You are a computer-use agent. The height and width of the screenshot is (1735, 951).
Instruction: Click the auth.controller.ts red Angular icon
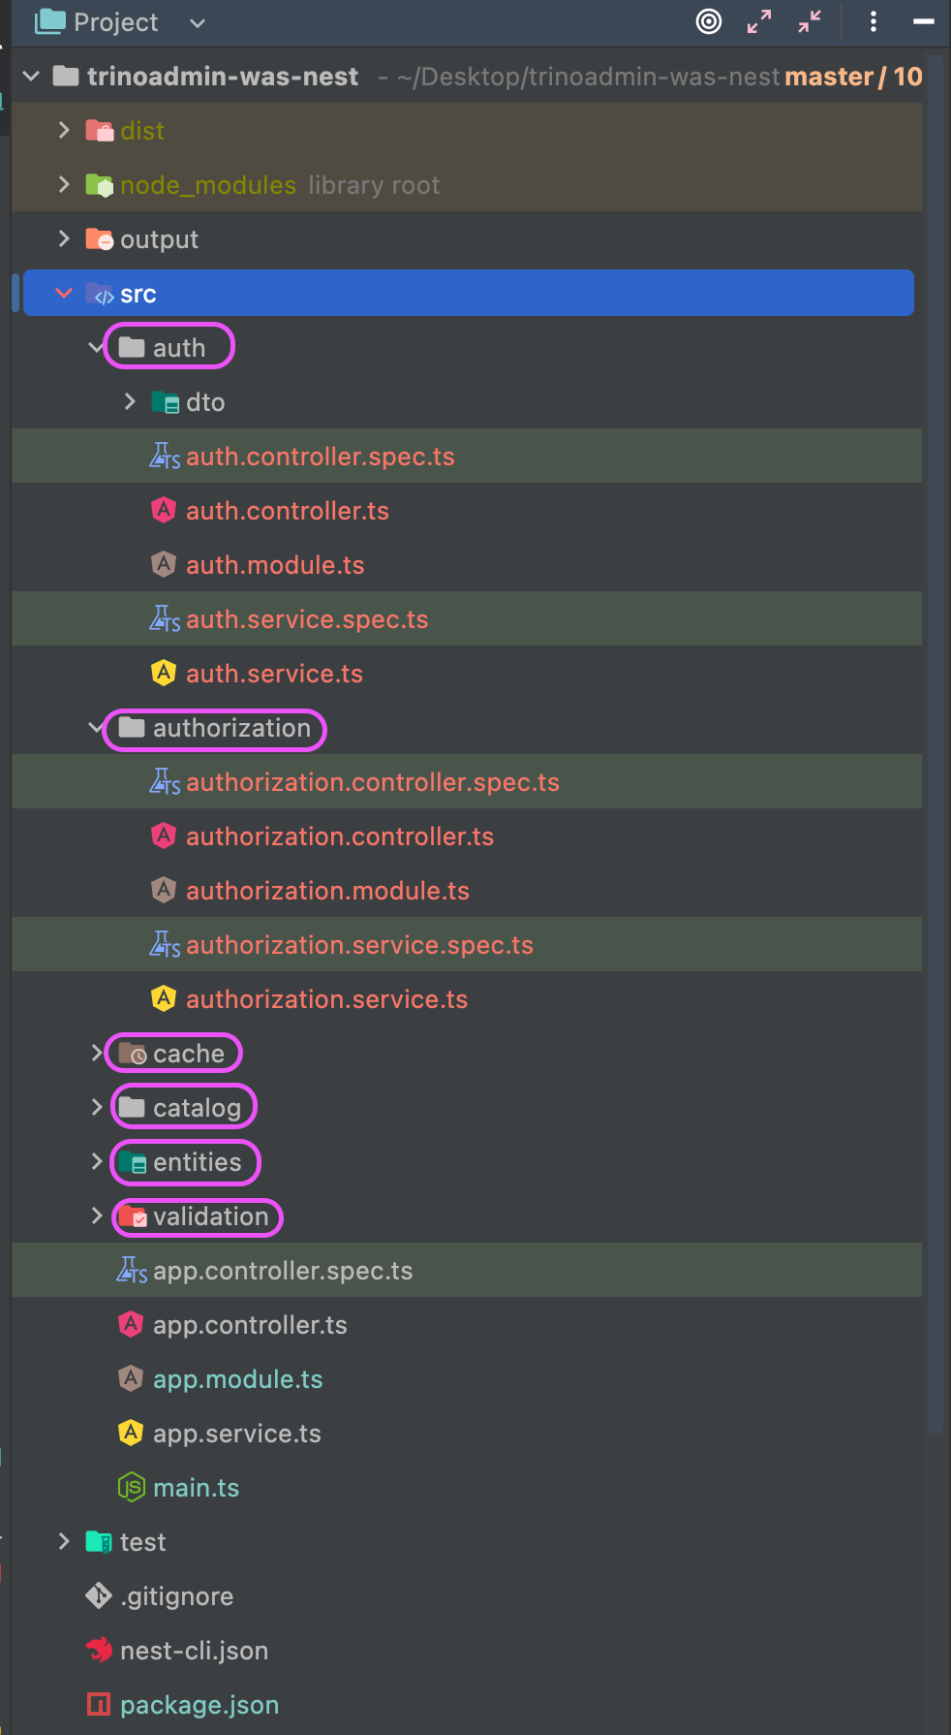[x=164, y=510]
